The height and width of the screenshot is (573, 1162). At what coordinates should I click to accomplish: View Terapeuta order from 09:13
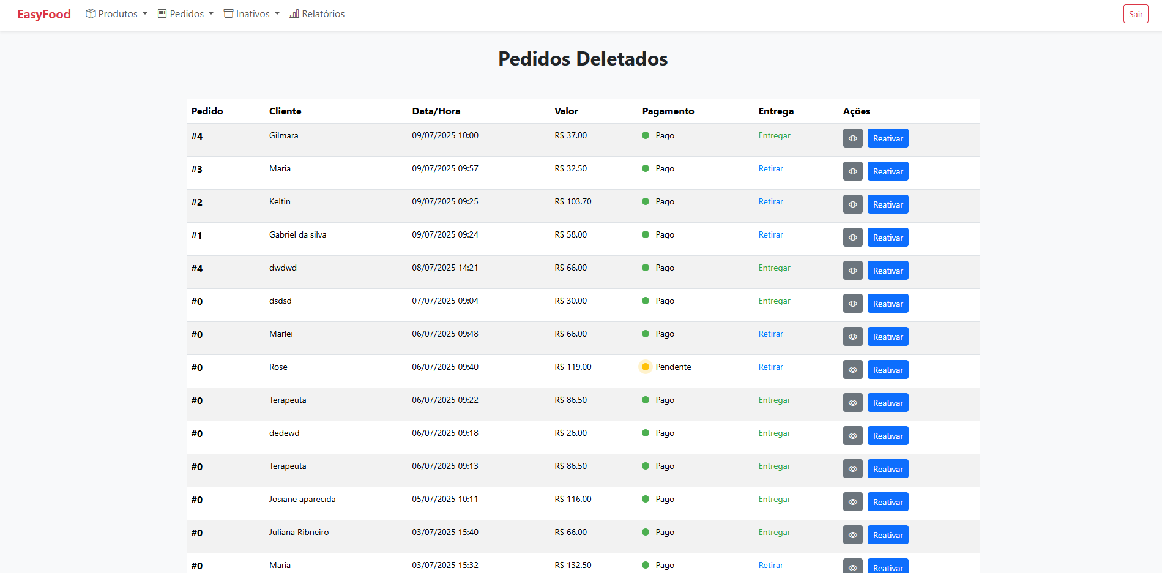click(x=852, y=469)
